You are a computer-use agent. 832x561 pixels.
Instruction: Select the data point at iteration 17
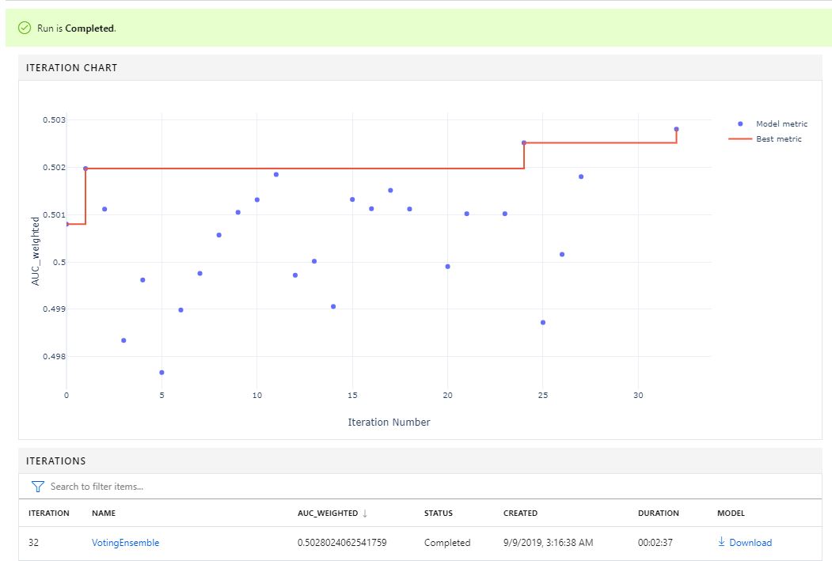(390, 191)
